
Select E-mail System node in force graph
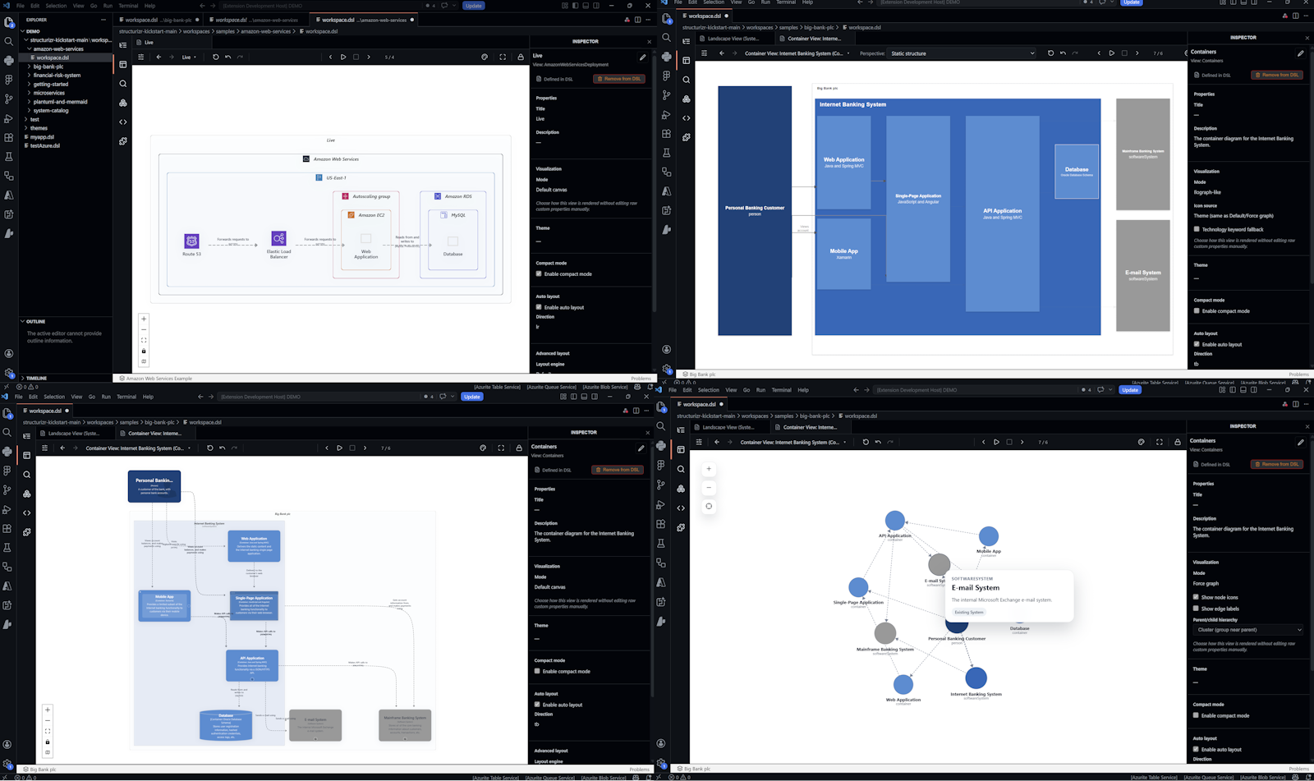(939, 564)
